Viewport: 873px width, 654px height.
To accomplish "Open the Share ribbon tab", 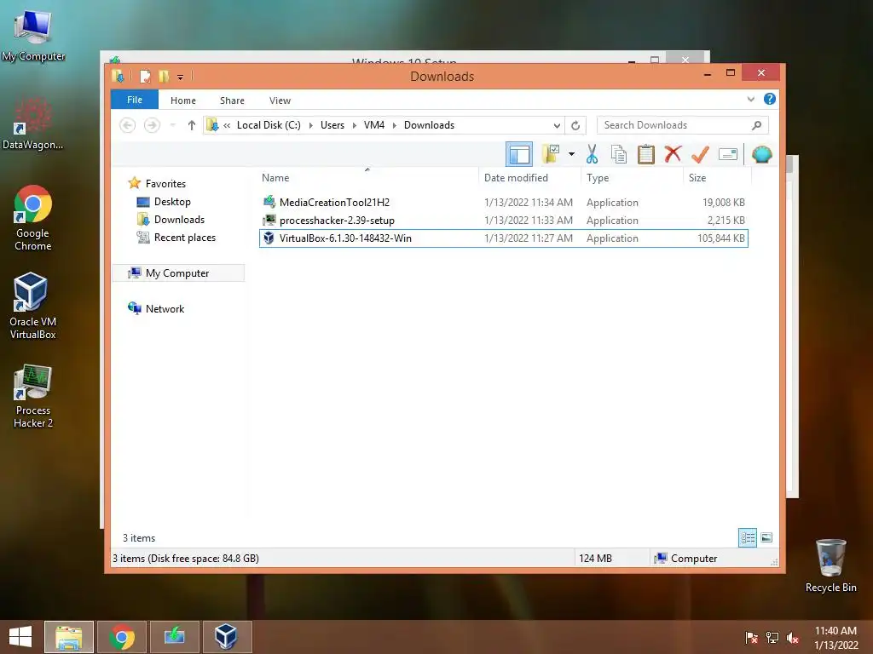I will tap(232, 100).
